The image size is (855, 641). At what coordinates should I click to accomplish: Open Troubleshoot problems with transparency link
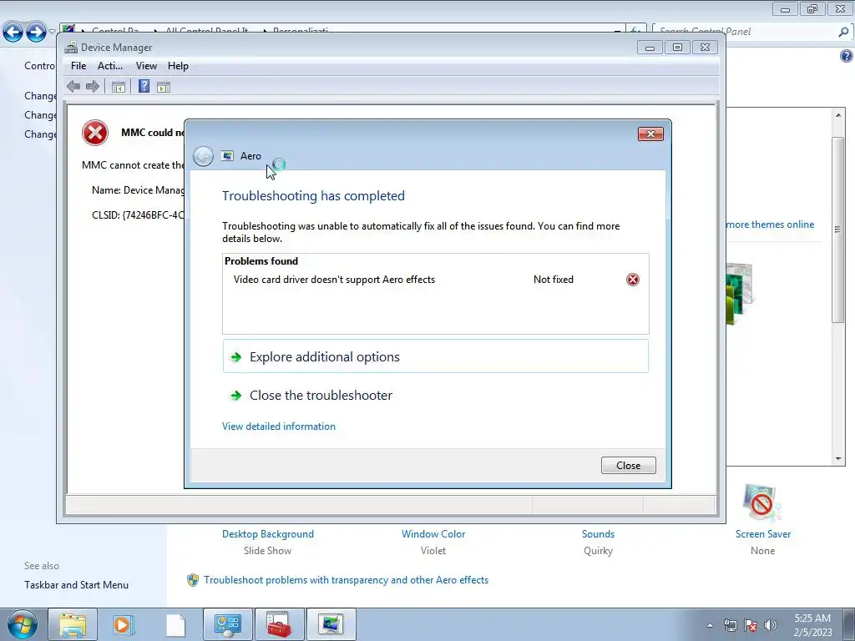click(x=347, y=580)
